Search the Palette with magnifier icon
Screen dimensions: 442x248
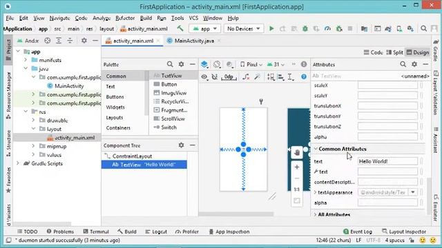pos(170,64)
